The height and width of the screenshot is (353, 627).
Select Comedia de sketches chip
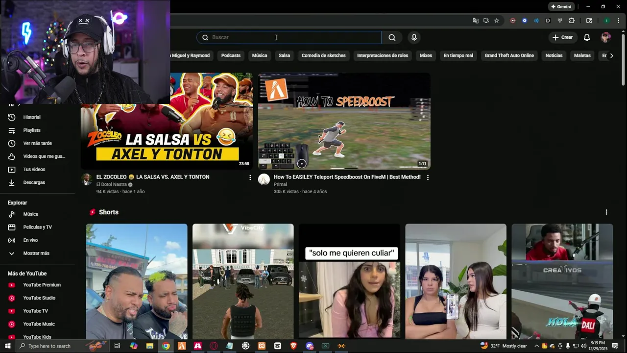pos(323,55)
